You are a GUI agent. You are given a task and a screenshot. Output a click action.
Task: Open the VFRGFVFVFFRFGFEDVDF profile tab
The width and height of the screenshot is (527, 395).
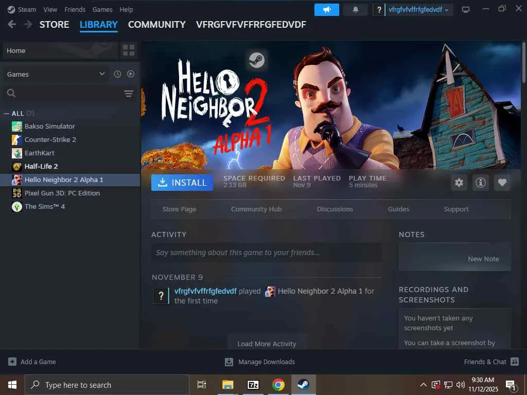(251, 25)
